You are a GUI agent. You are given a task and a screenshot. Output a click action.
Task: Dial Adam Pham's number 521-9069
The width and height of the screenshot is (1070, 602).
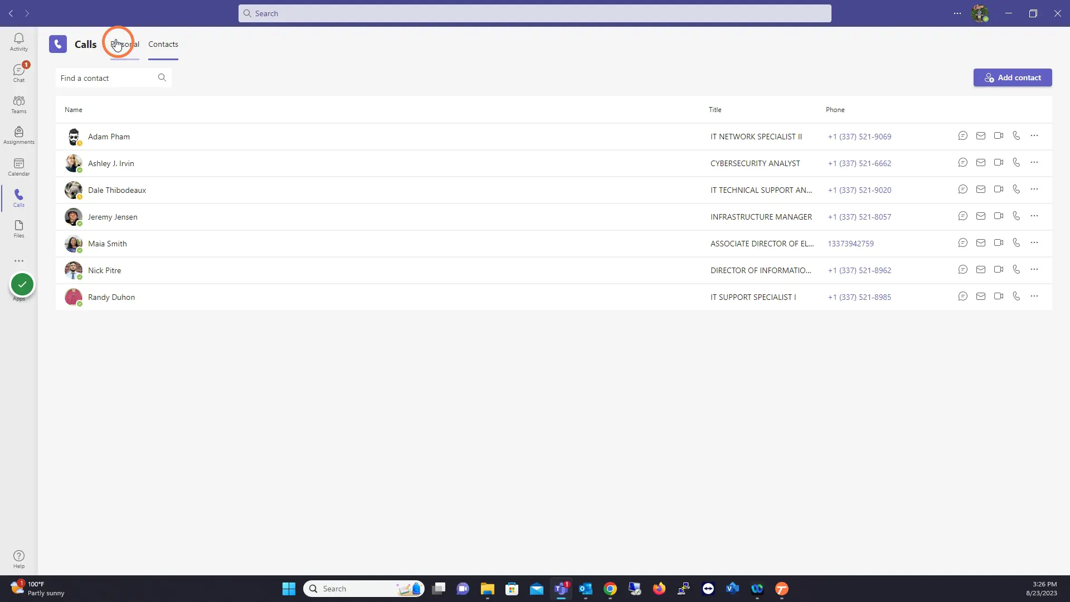point(859,137)
